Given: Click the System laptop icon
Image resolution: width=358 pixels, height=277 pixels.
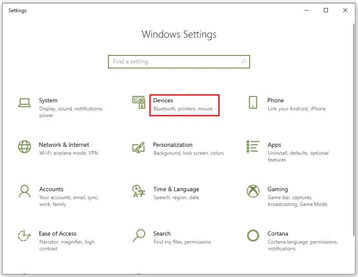Looking at the screenshot, I should click(x=24, y=103).
